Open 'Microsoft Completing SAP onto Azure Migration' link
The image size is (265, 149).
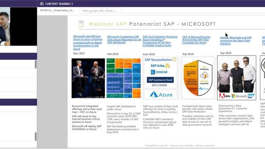click(x=124, y=40)
